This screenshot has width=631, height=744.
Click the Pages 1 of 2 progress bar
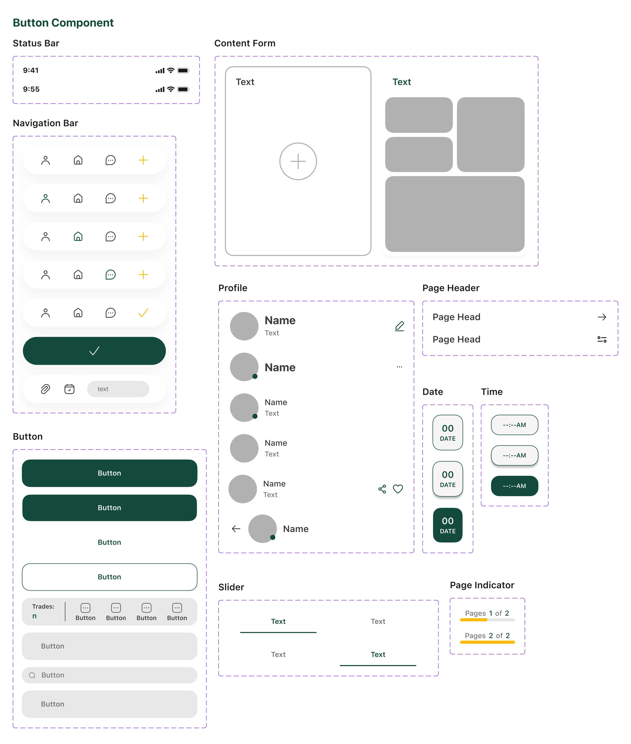point(487,620)
